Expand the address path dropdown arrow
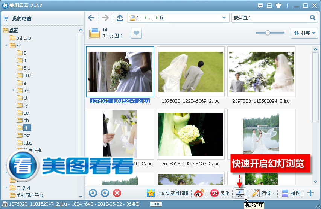The height and width of the screenshot is (209, 321). pyautogui.click(x=224, y=18)
